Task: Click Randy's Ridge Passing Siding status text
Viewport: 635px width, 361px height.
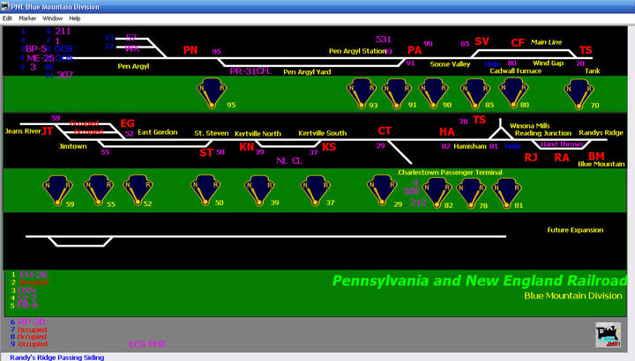Action: (x=57, y=357)
